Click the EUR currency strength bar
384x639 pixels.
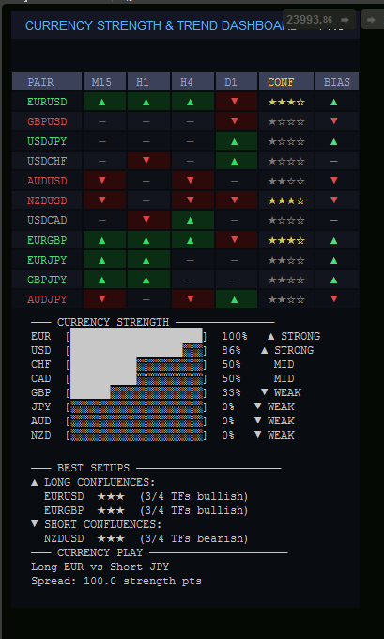coord(136,336)
